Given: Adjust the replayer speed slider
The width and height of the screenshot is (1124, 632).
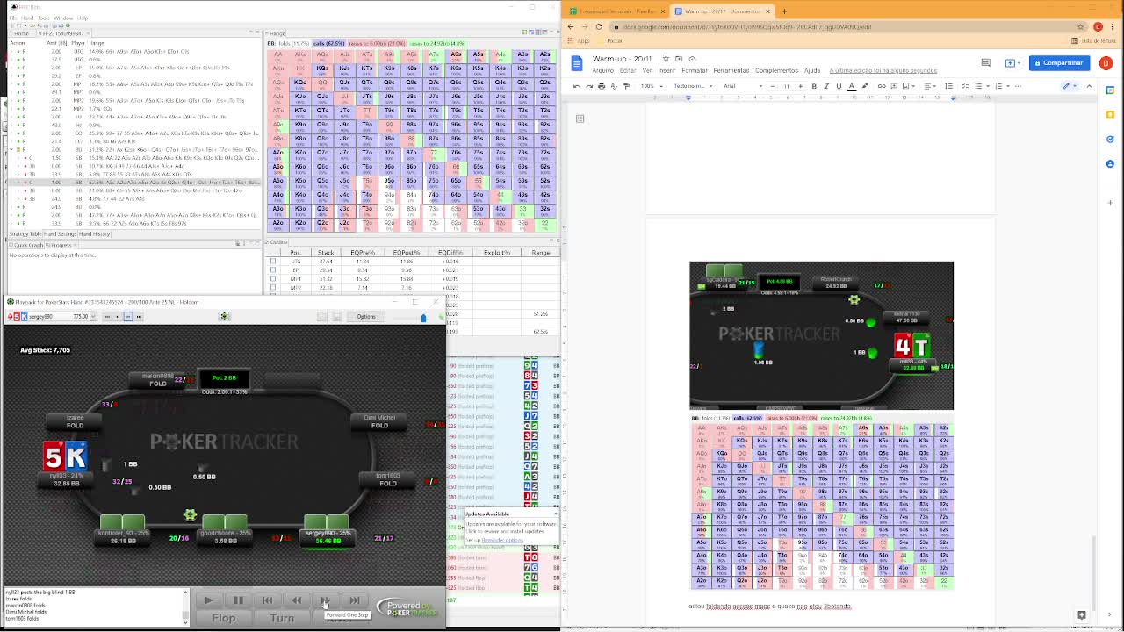Looking at the screenshot, I should (423, 317).
